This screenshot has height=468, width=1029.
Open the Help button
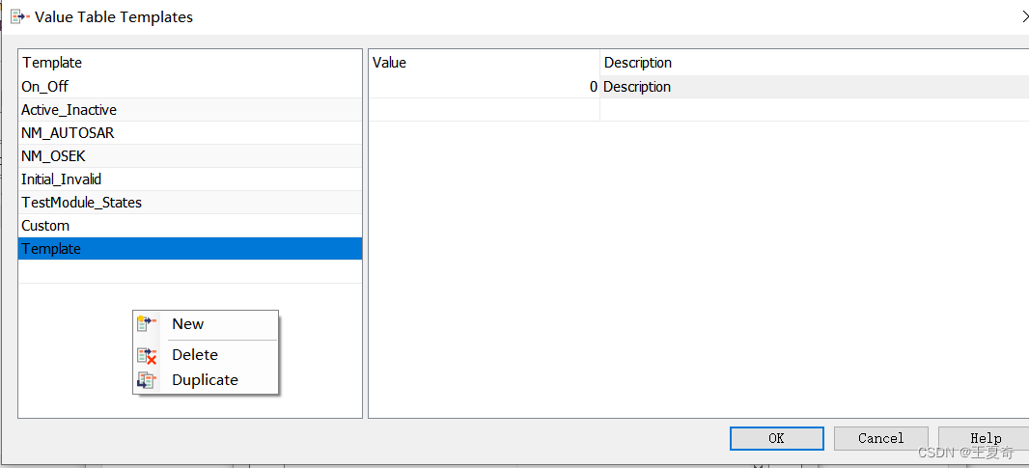click(985, 438)
